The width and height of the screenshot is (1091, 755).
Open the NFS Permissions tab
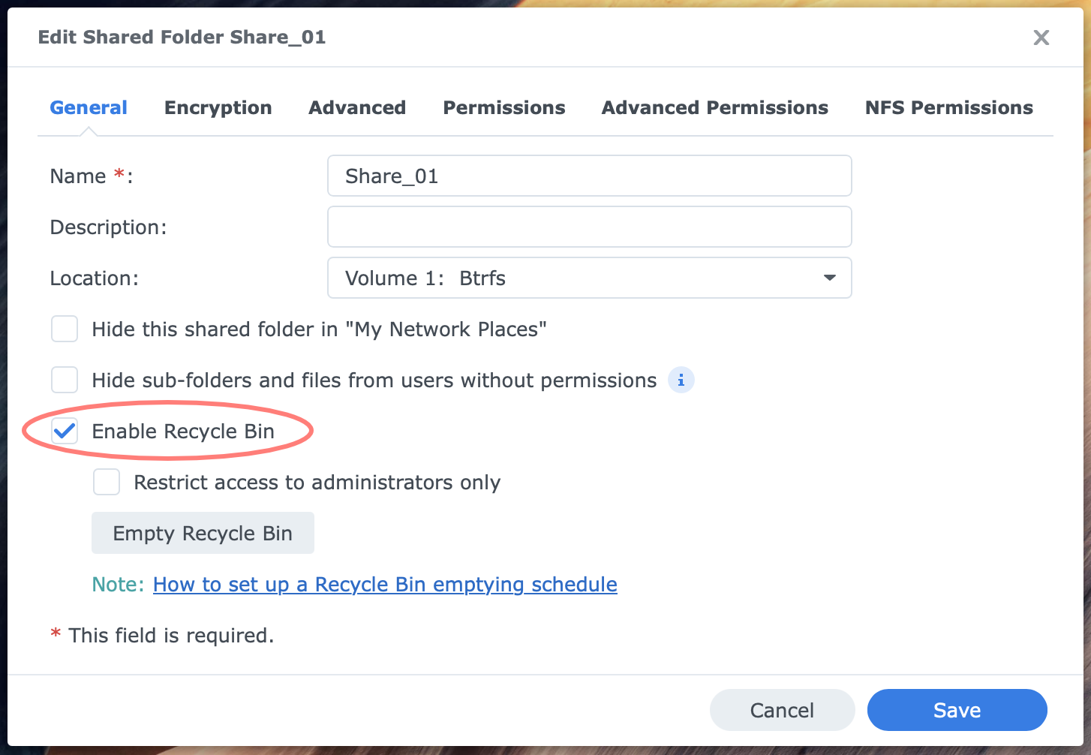pos(948,107)
